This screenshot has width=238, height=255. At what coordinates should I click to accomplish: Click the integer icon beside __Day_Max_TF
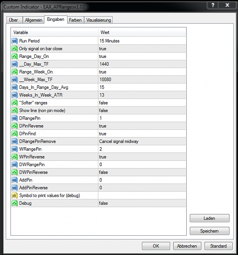(x=14, y=64)
